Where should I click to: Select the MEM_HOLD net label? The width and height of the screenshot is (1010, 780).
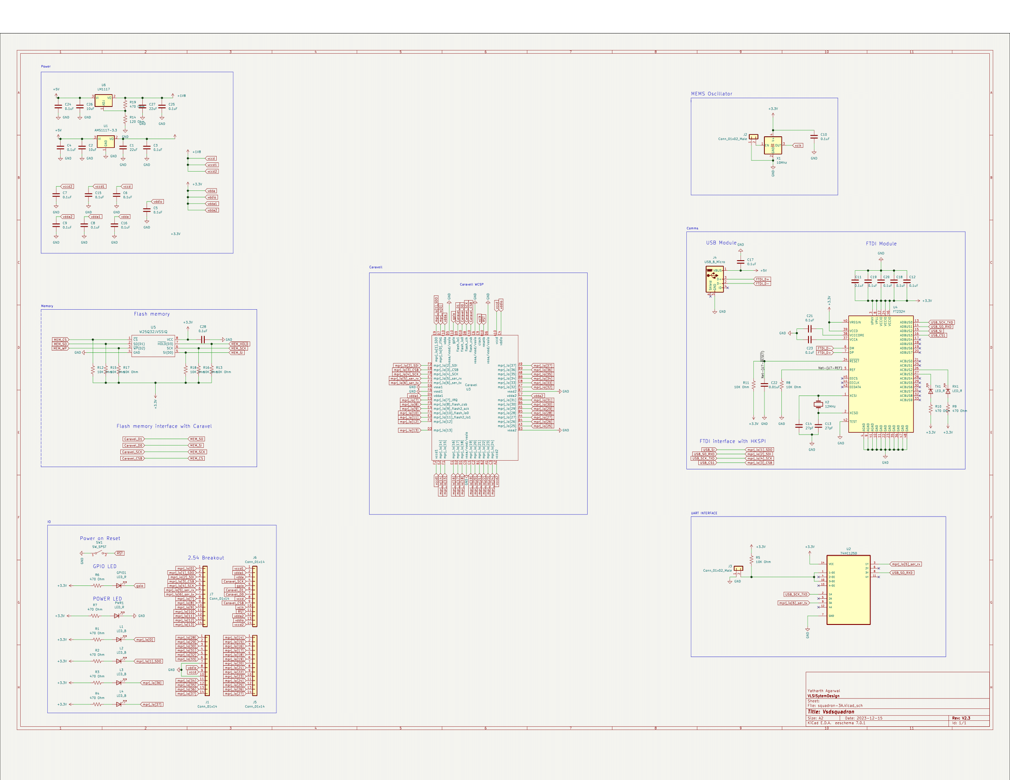240,344
